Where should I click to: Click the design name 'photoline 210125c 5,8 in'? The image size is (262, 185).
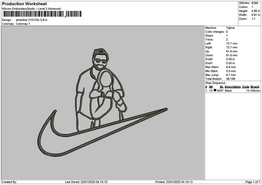click(x=31, y=20)
